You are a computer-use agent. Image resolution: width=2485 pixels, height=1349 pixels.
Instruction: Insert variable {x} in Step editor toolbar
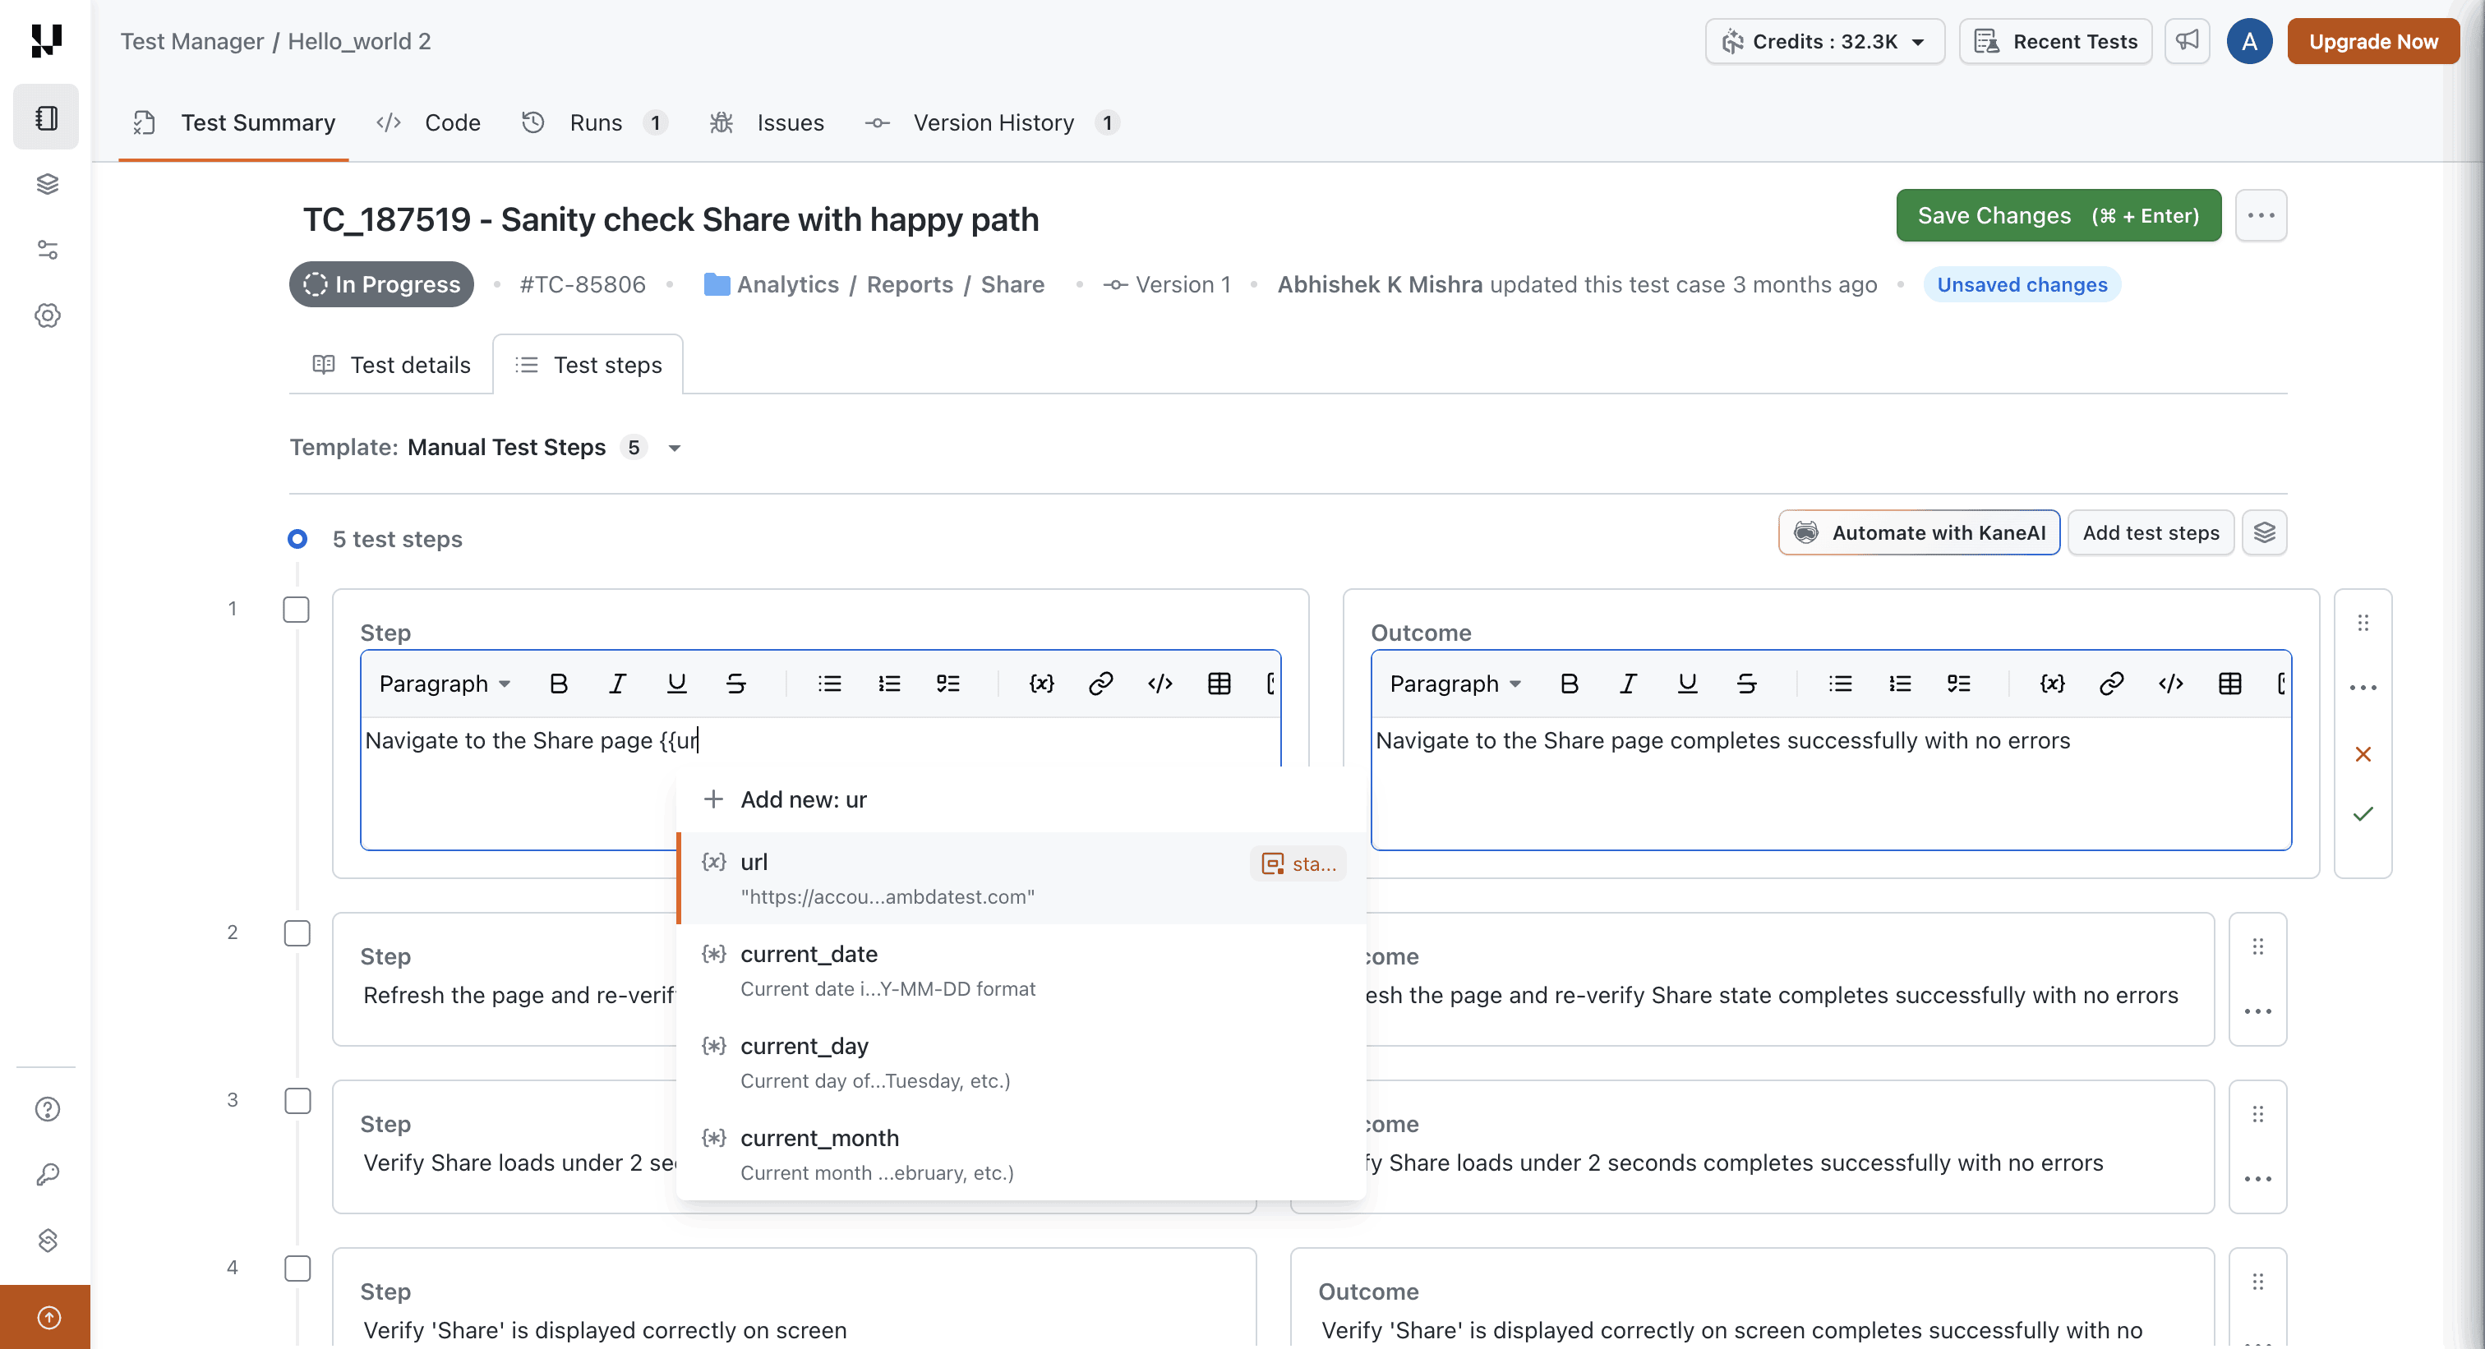(1041, 684)
